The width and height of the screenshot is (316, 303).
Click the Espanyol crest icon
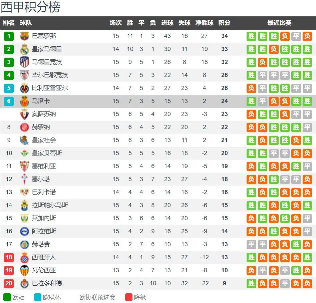click(24, 257)
